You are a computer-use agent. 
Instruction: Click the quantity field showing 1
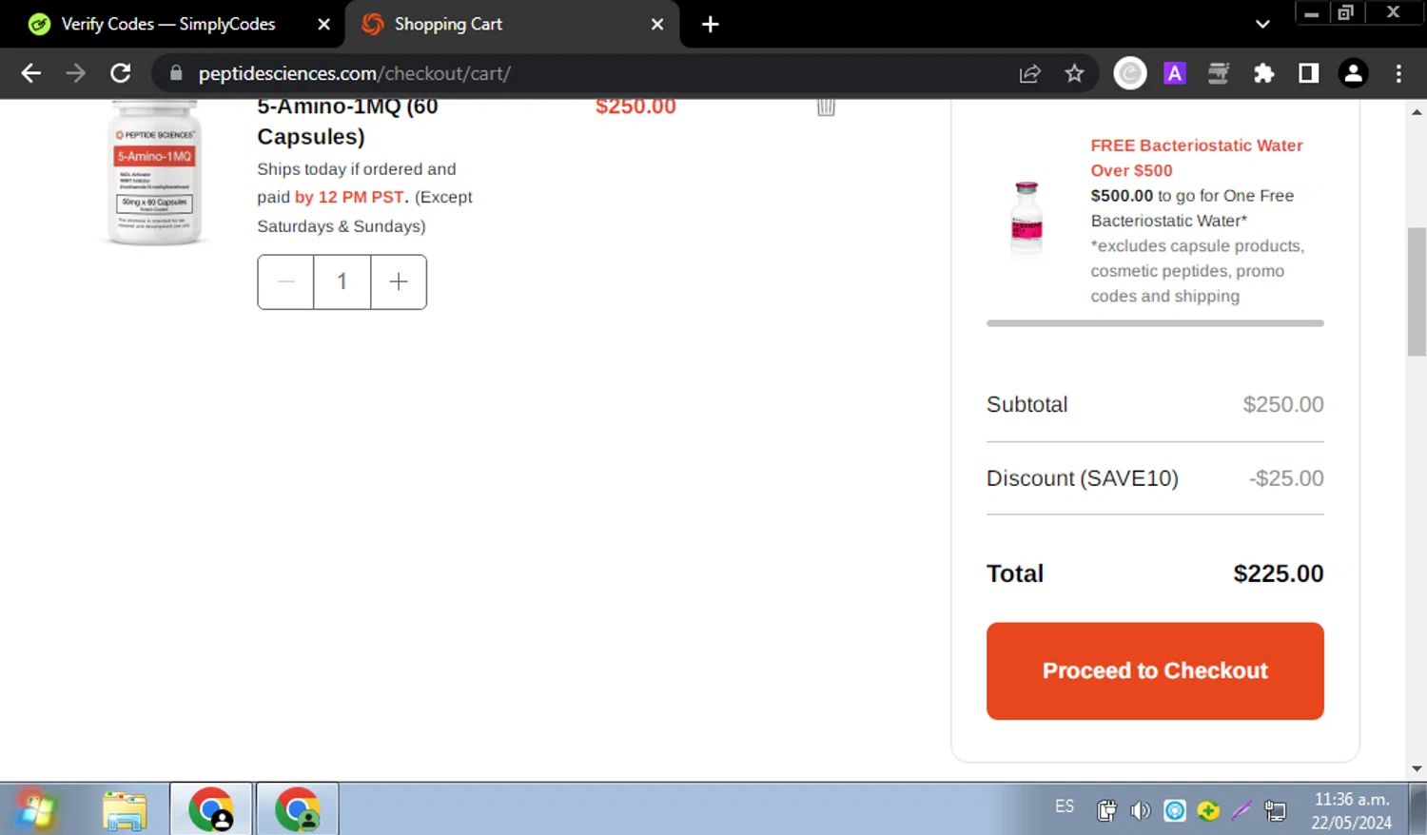pos(342,282)
